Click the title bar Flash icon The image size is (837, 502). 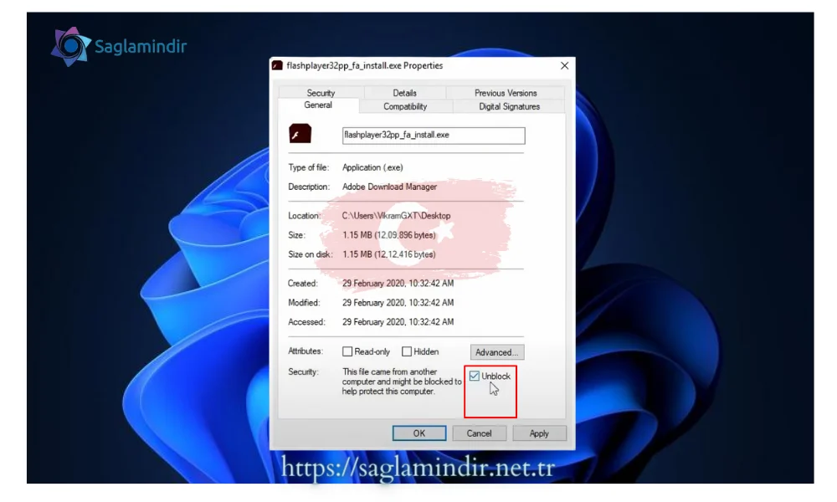(x=277, y=65)
